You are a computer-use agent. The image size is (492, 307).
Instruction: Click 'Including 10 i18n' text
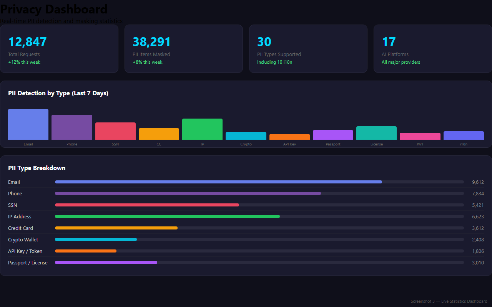pyautogui.click(x=274, y=62)
